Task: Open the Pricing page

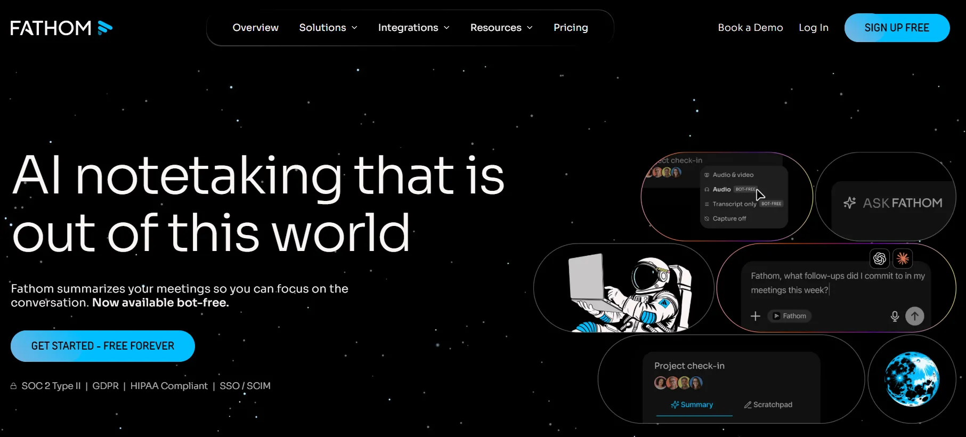Action: coord(571,28)
